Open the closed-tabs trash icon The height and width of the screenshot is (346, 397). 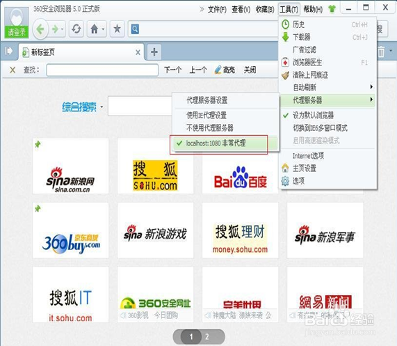tap(381, 52)
